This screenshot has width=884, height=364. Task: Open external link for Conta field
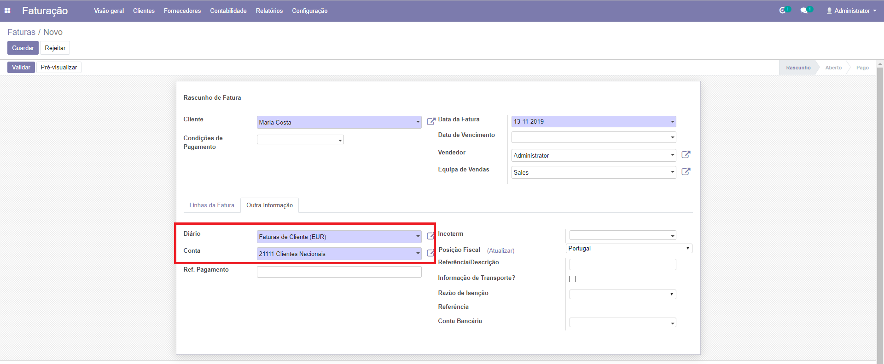[x=430, y=253]
